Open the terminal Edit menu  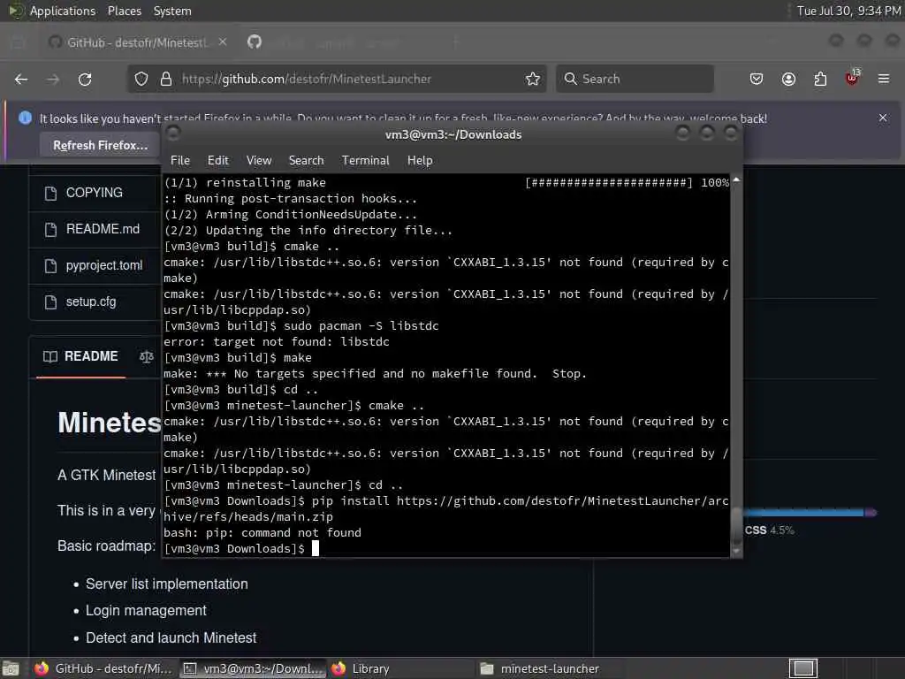pos(217,161)
